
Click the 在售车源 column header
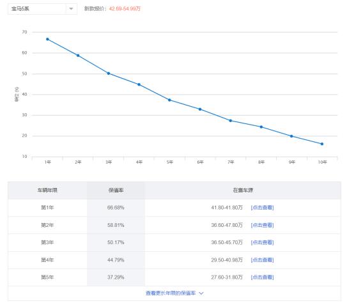243,190
